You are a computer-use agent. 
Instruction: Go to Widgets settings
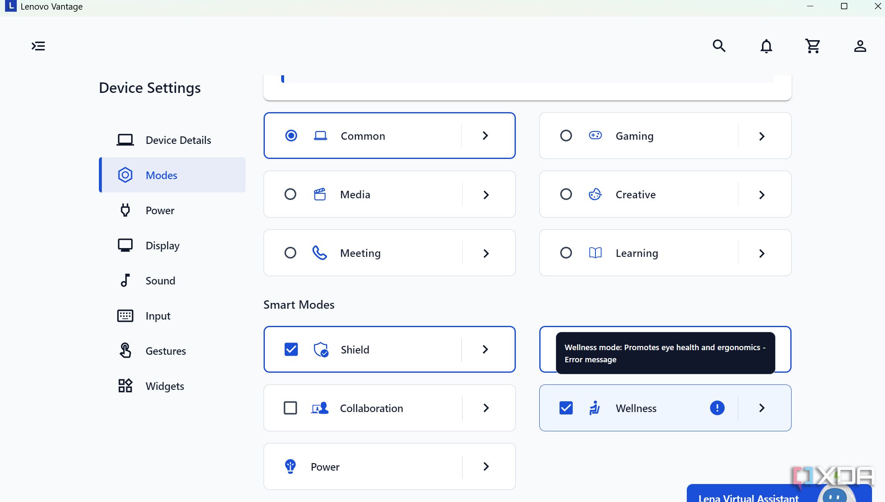pyautogui.click(x=173, y=386)
